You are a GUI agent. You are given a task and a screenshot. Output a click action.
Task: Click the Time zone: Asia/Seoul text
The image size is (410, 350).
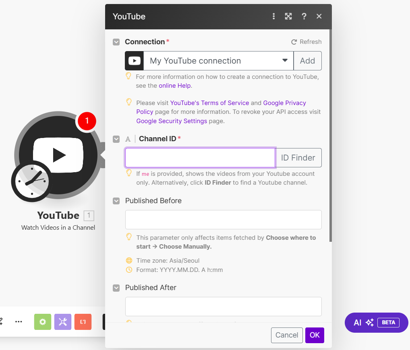[168, 261]
